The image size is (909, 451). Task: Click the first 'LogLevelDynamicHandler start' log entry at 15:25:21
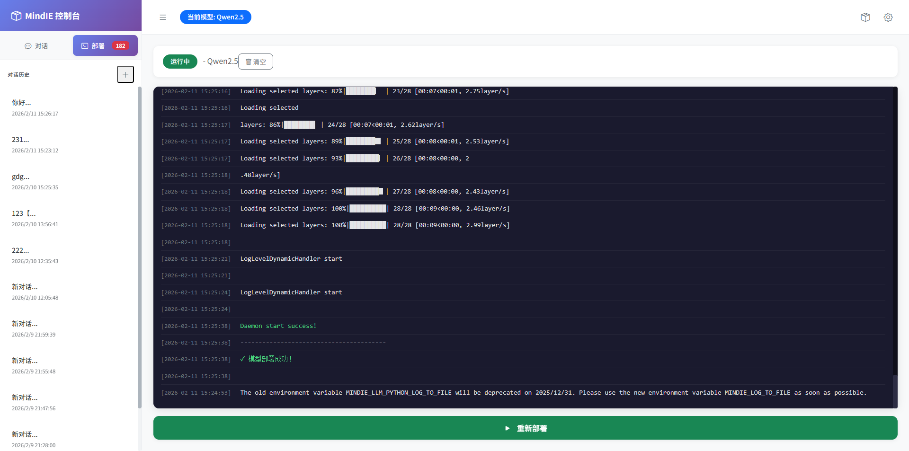point(523,259)
